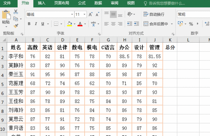Viewport: 210px width, 136px height.
Task: Select cell with name 秦兰玉
Action: click(x=16, y=74)
